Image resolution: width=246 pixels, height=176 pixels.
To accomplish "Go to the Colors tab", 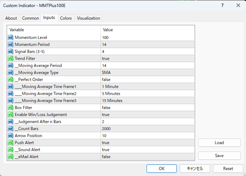I will 66,18.
